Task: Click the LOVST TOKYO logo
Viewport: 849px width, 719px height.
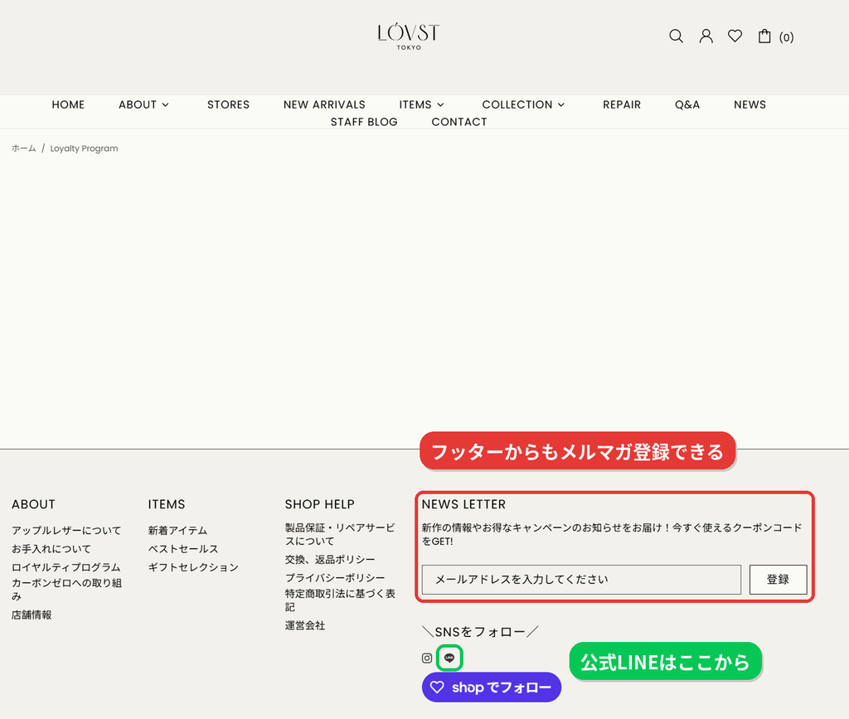Action: click(x=408, y=36)
